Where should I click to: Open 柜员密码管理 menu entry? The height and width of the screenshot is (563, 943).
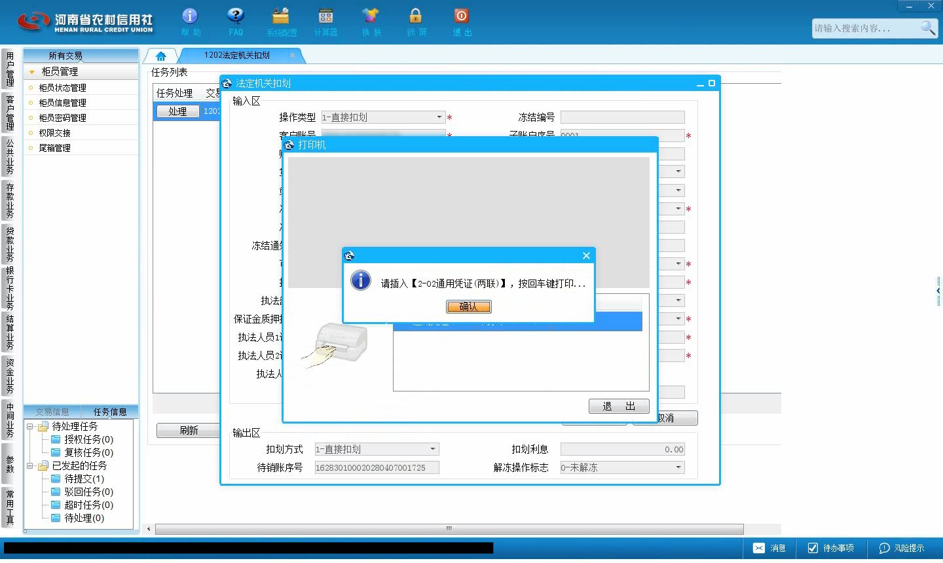pyautogui.click(x=62, y=118)
